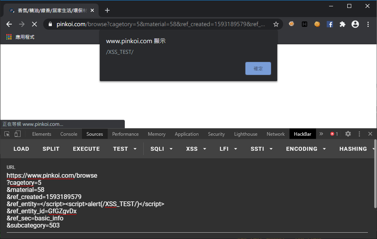Open the cookie editor extension

click(317, 24)
